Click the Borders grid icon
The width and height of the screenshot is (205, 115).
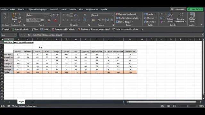43,20
